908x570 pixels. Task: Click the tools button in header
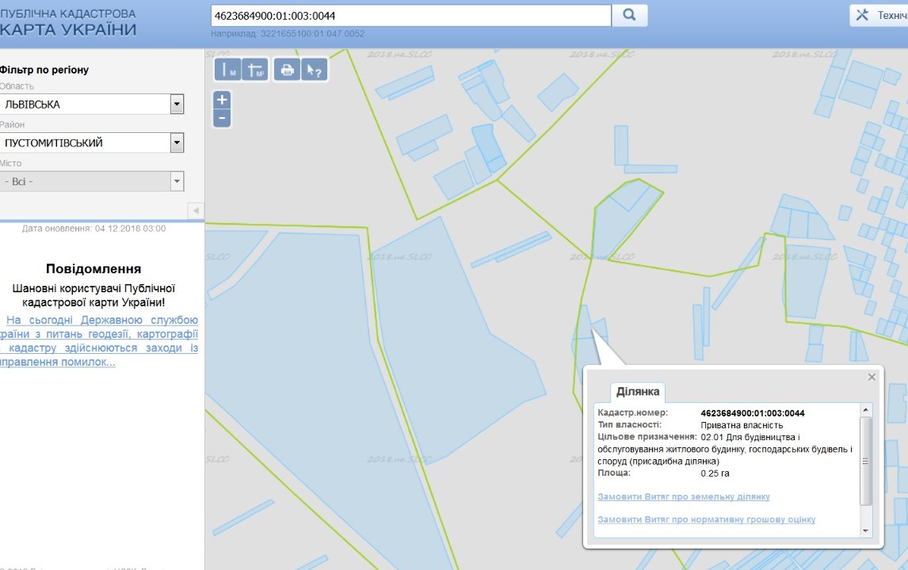point(879,15)
